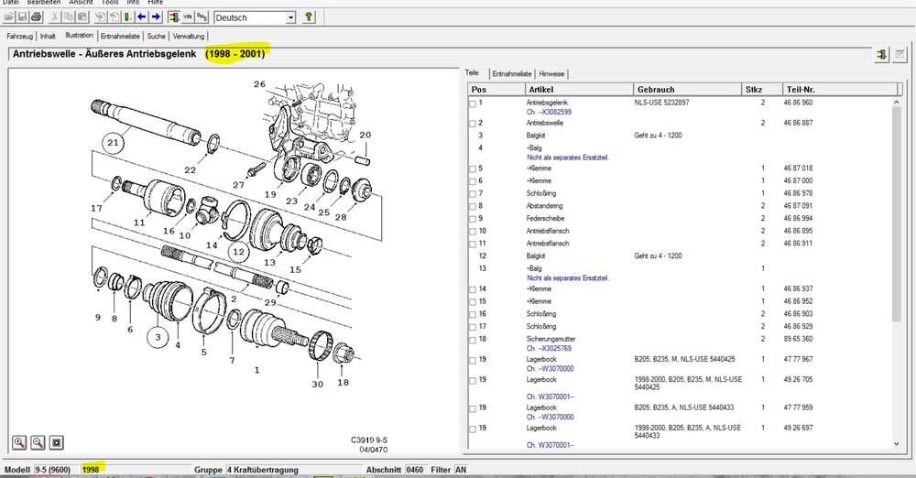Click circled callout 3 in the diagram
Screen dimensions: 916x478
pos(158,337)
